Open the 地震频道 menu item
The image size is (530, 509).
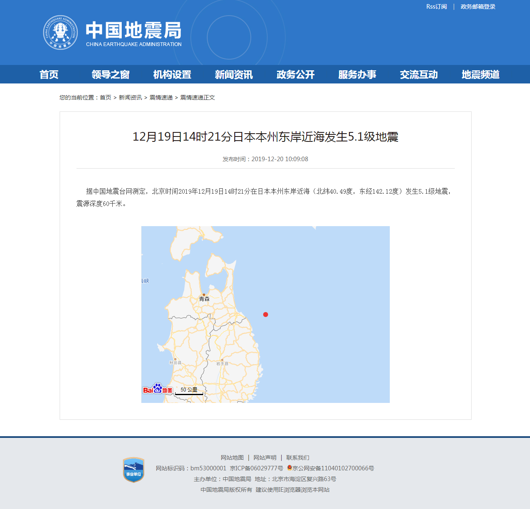480,74
